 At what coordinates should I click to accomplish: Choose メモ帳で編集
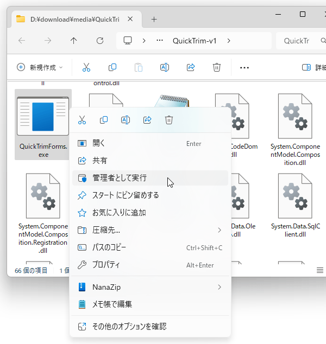151,304
